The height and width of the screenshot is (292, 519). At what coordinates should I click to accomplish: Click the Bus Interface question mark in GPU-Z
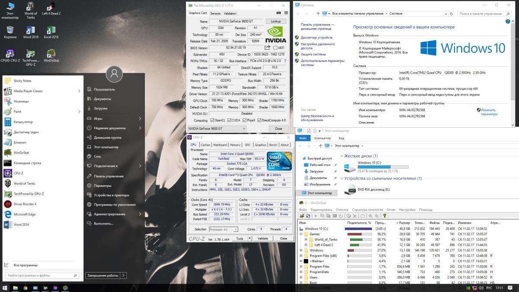click(285, 61)
